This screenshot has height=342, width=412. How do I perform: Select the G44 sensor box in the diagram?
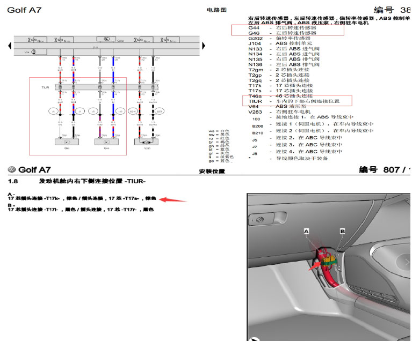(x=106, y=142)
